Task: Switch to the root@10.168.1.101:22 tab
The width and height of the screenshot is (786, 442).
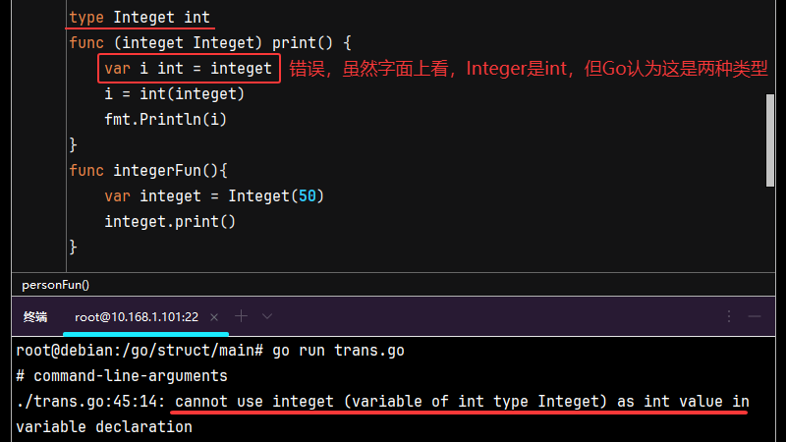Action: (137, 317)
